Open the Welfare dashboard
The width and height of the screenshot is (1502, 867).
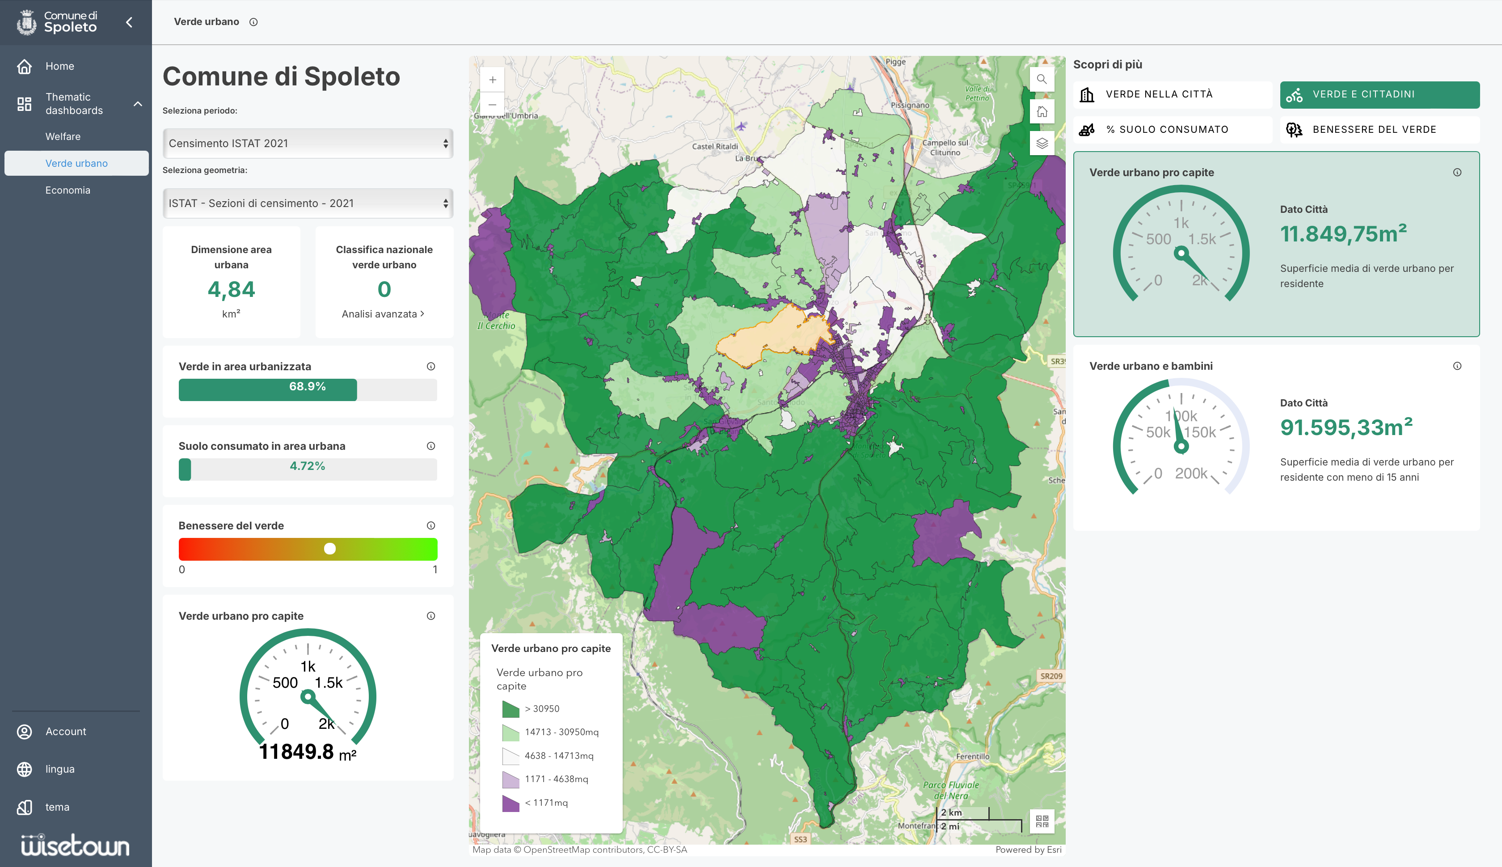click(x=63, y=136)
